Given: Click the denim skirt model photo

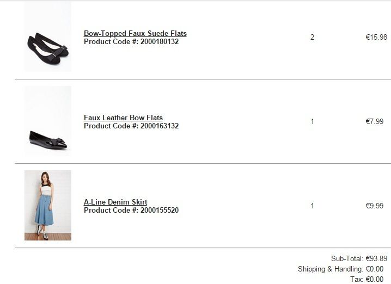Looking at the screenshot, I should tap(48, 205).
